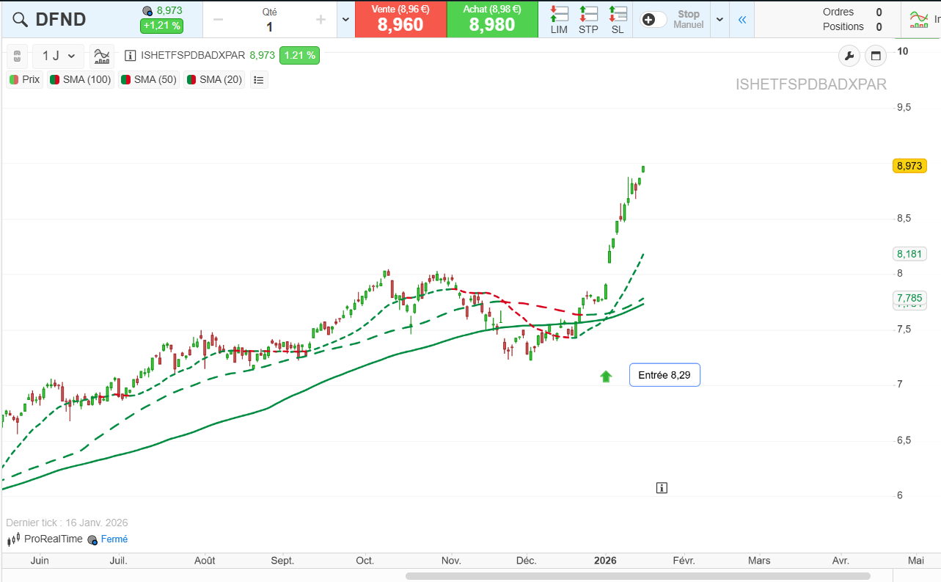Click the detach chart window icon
941x582 pixels.
coord(875,56)
